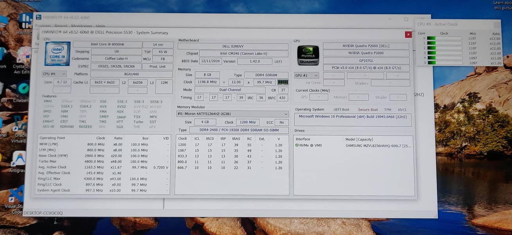Click the HVCI label

coord(402,110)
